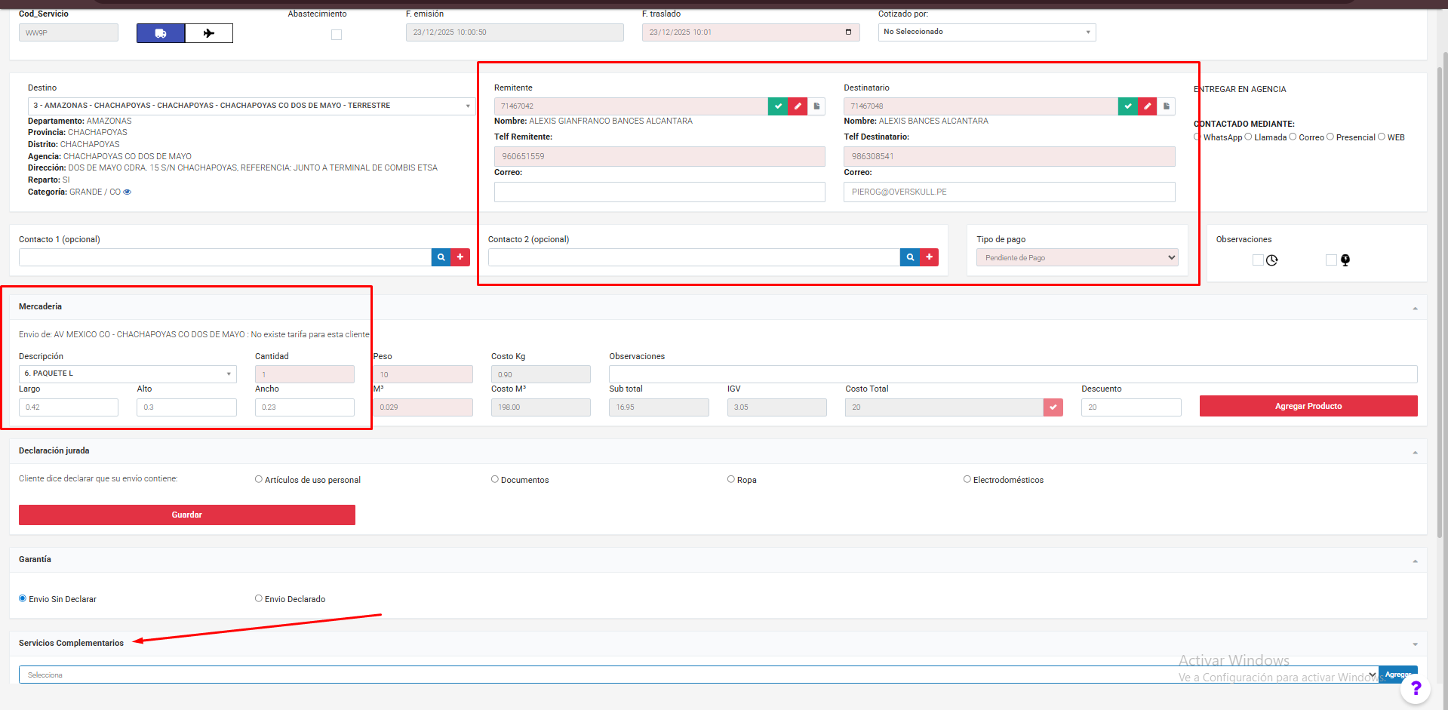Image resolution: width=1448 pixels, height=710 pixels.
Task: Click the red pencil edit icon for Remitente
Action: click(798, 106)
